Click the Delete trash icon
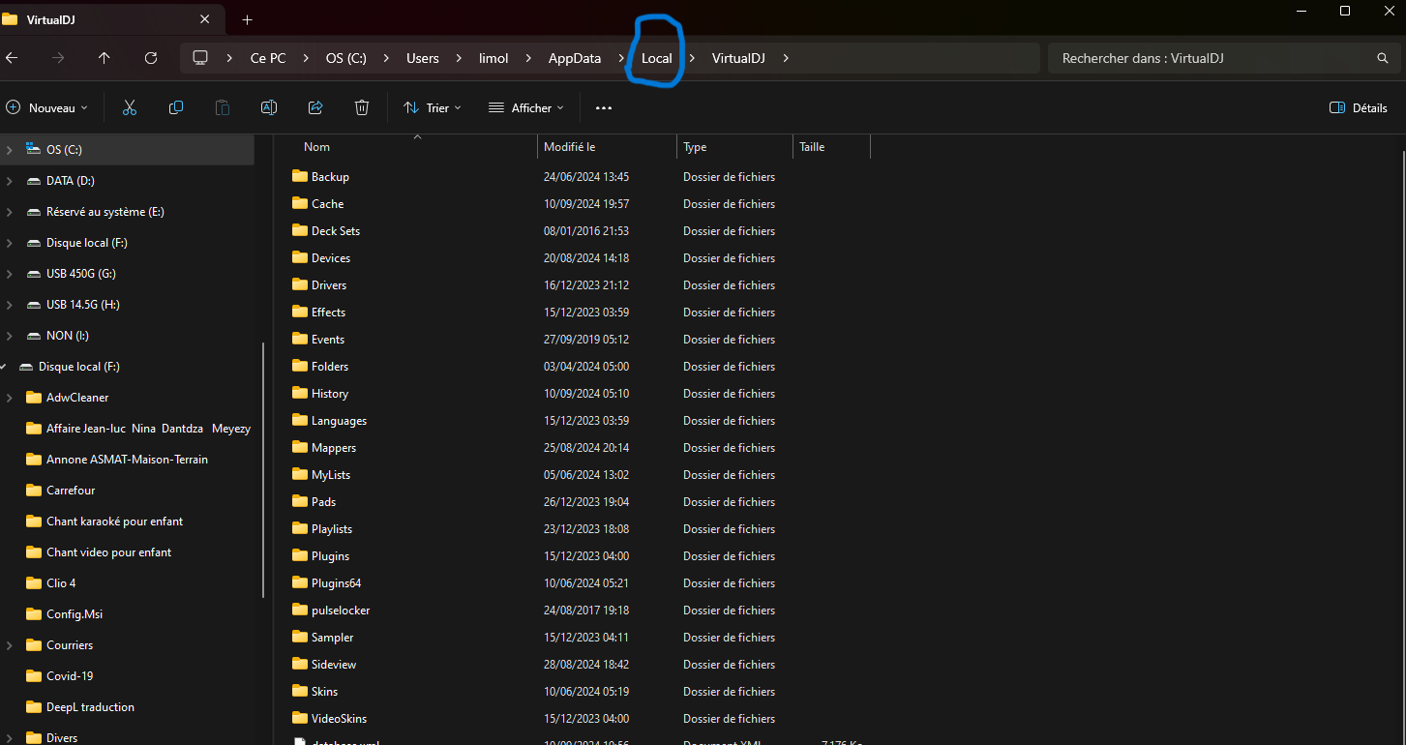Screen dimensions: 1406x745 (362, 108)
